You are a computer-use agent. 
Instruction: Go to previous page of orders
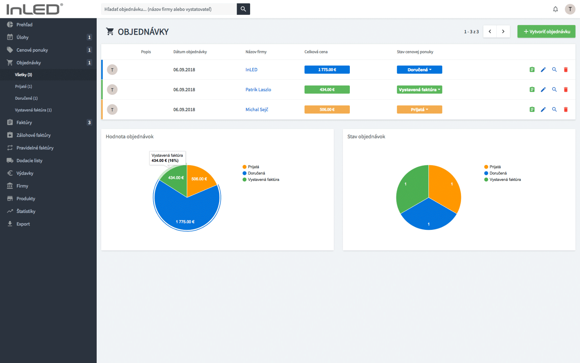tap(490, 31)
